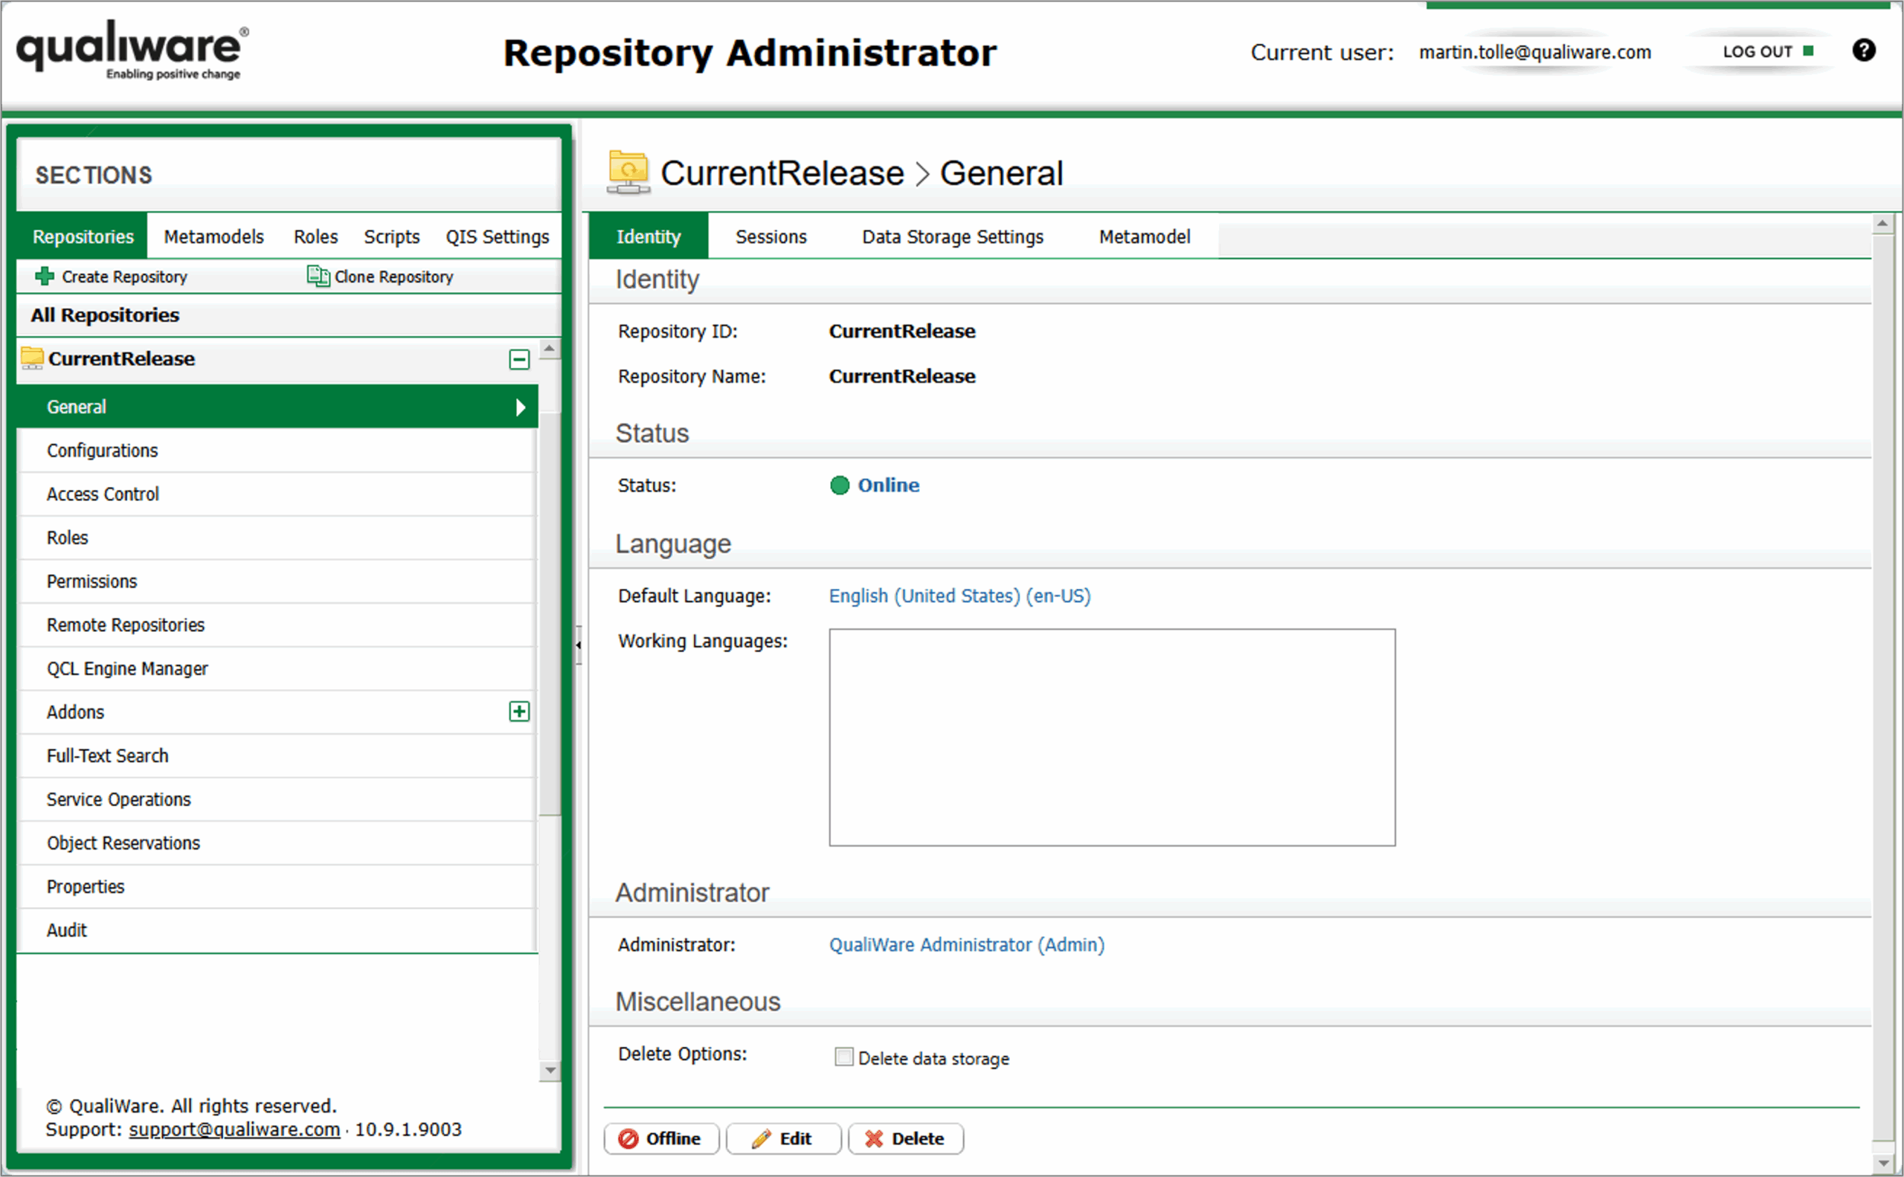Open English (United States) (en-US) language link
The width and height of the screenshot is (1904, 1177).
[x=959, y=596]
